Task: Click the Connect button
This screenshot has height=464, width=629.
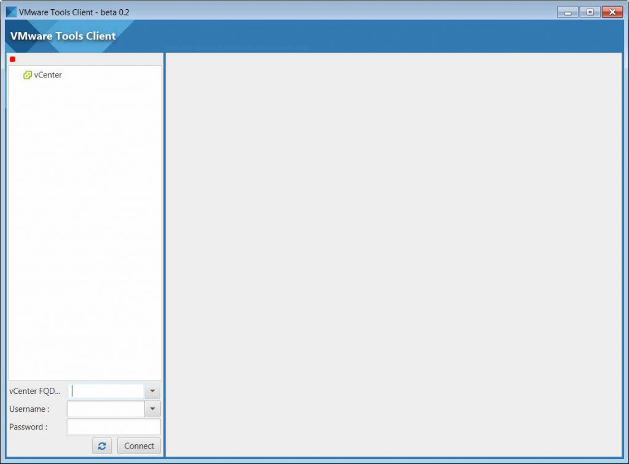Action: [x=139, y=446]
